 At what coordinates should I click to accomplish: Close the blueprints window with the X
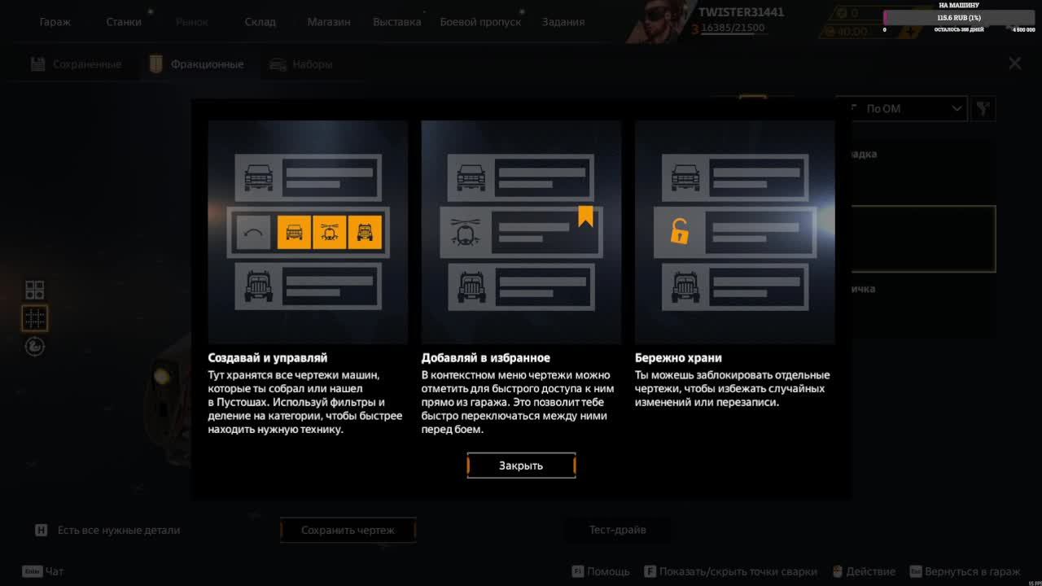1014,63
